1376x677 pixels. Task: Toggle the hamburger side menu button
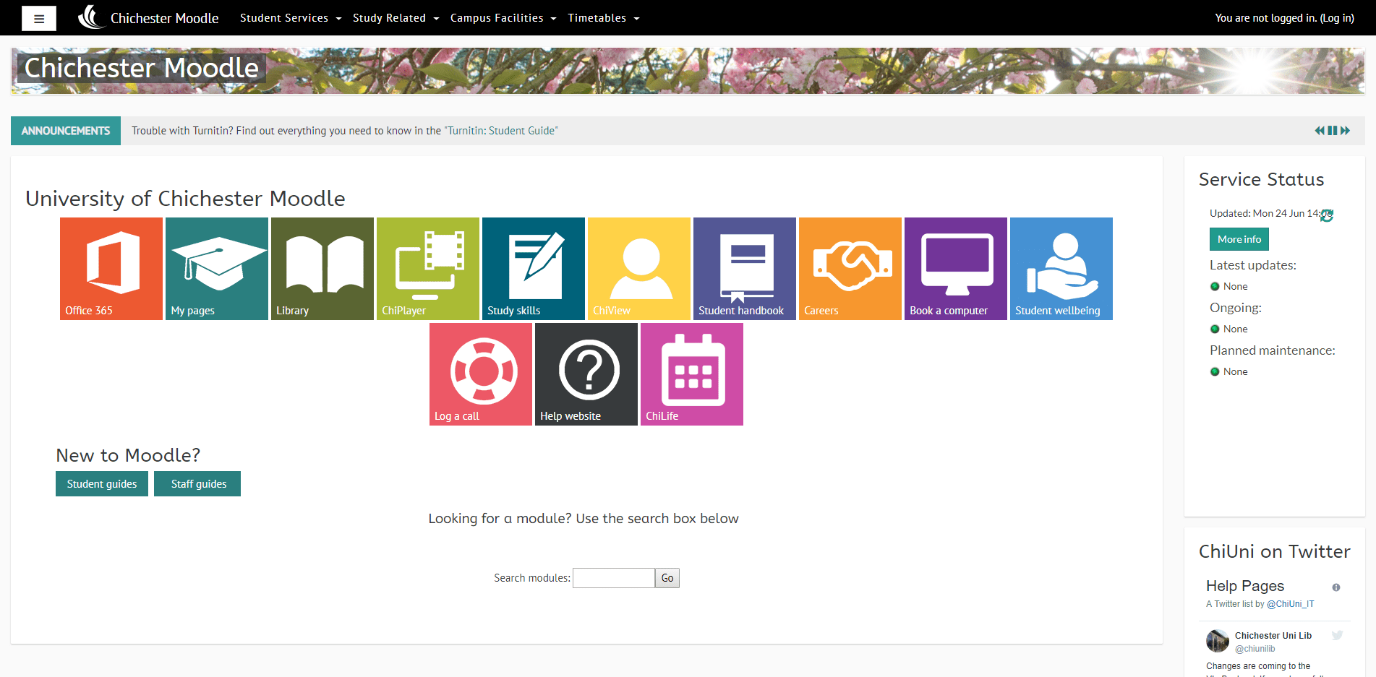pos(39,19)
